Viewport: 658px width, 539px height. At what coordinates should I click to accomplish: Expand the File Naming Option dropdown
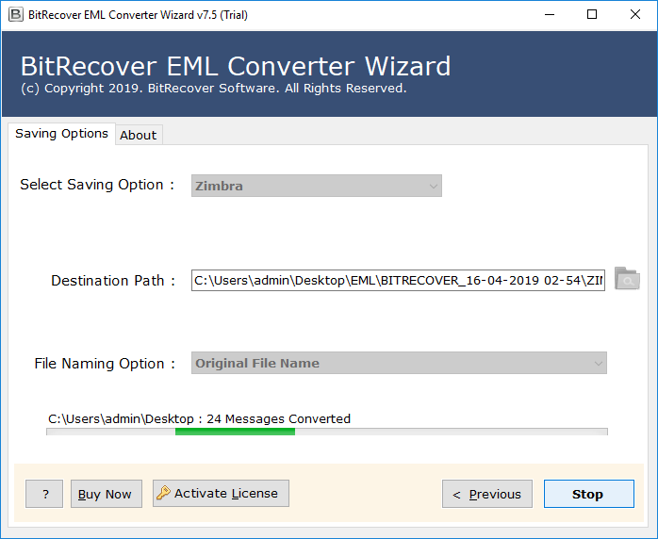(399, 363)
